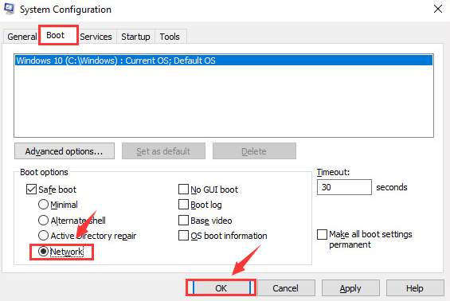
Task: Open Advanced options
Action: coord(65,151)
